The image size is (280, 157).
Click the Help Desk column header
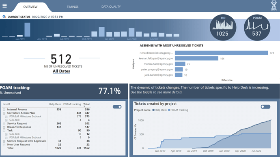(x=55, y=104)
